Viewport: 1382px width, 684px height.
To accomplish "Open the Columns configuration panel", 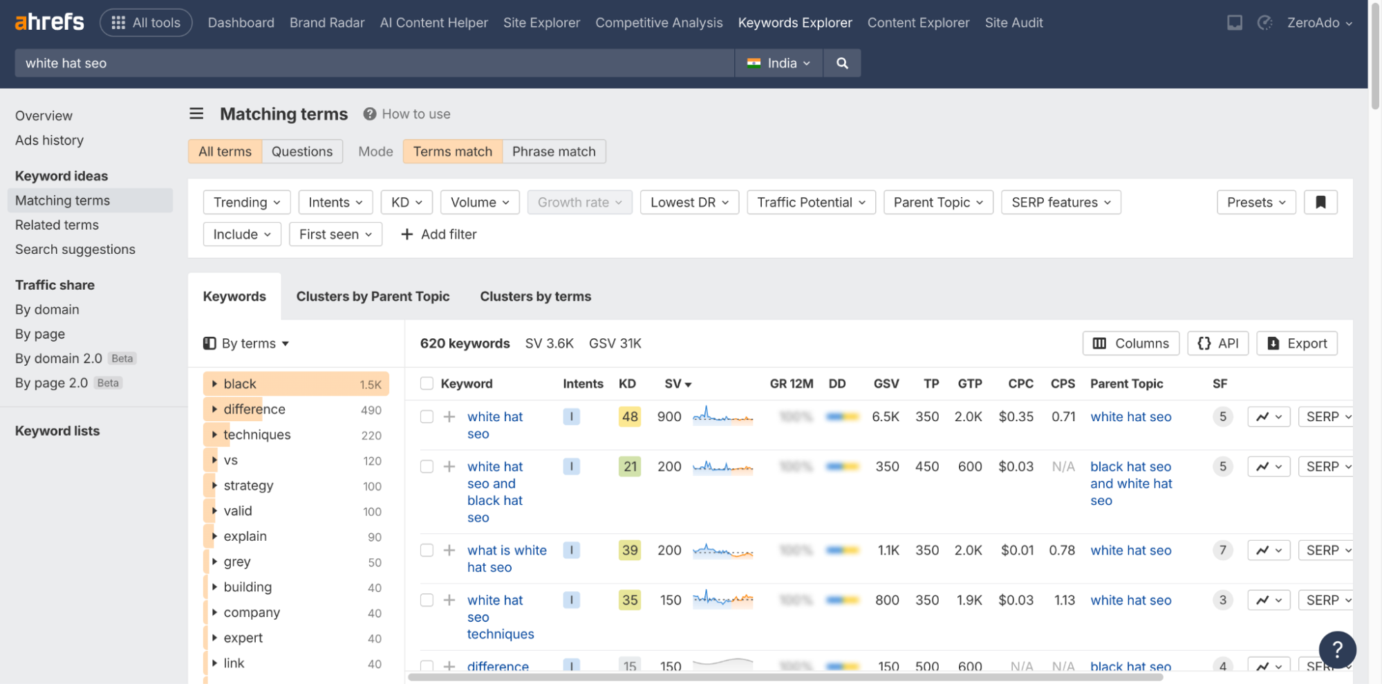I will [1130, 343].
